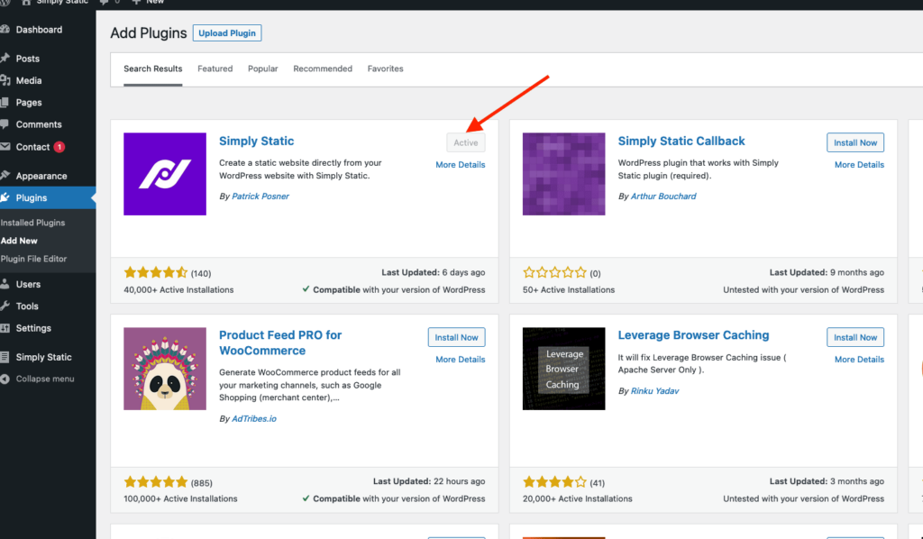Open author AdTribes.io link
Screen dimensions: 923x539
click(x=253, y=419)
